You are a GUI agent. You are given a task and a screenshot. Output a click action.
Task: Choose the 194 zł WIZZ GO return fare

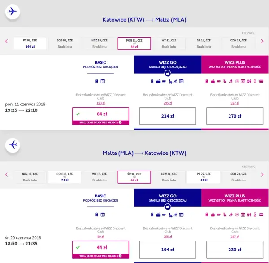pyautogui.click(x=168, y=250)
